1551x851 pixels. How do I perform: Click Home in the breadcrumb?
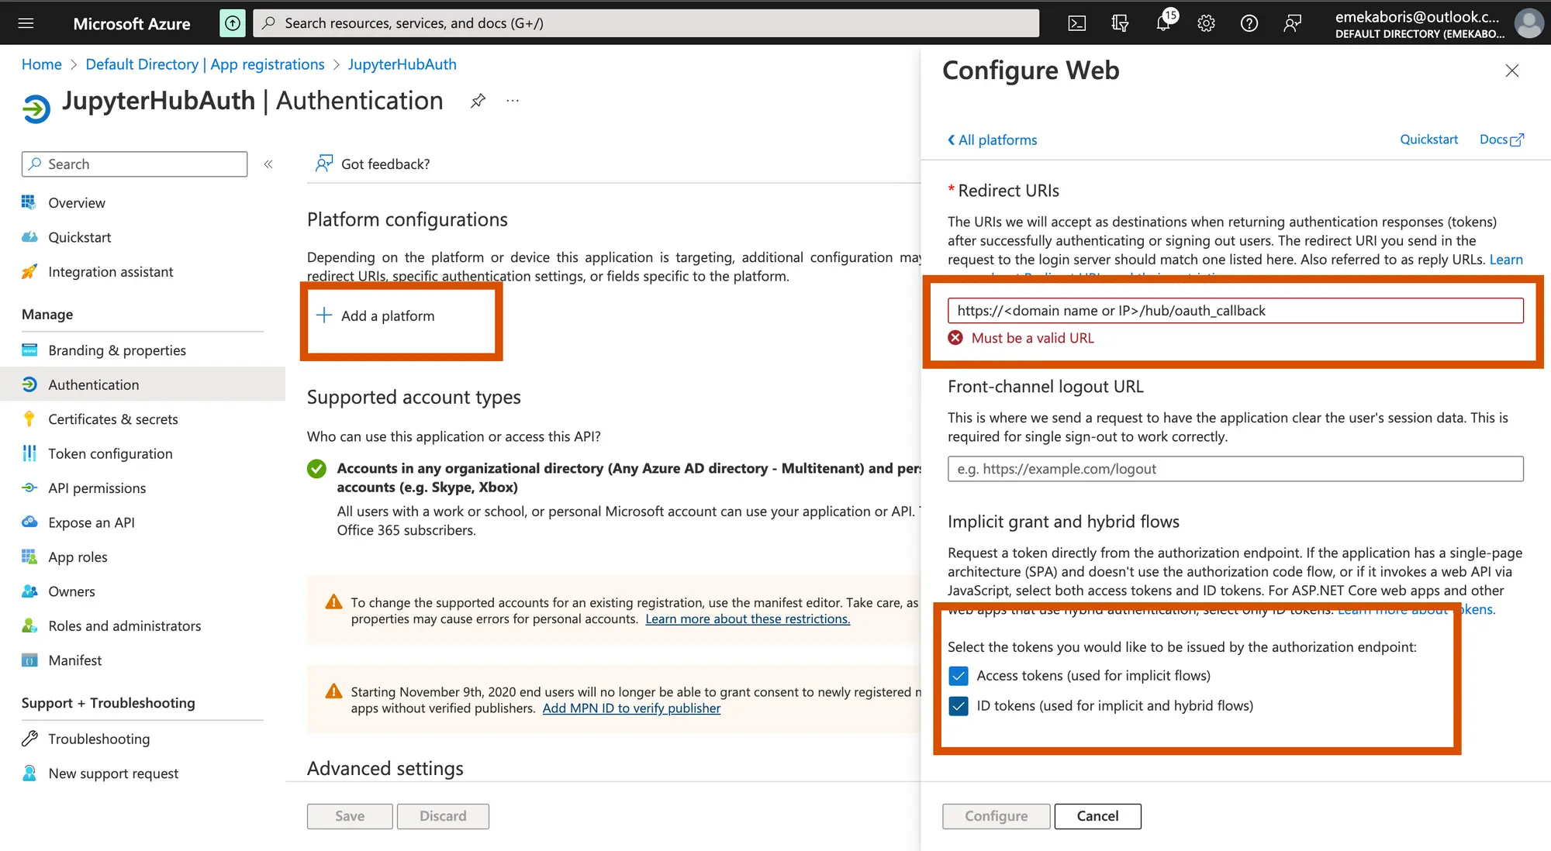point(42,64)
